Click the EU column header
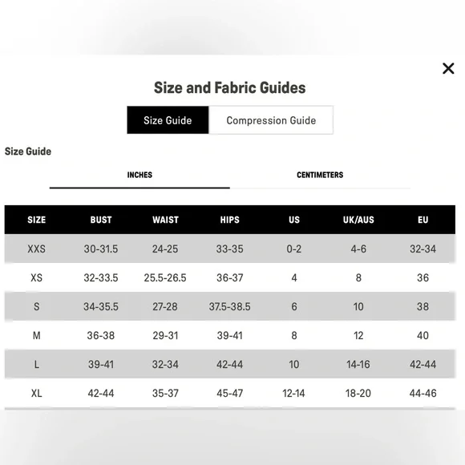 423,220
